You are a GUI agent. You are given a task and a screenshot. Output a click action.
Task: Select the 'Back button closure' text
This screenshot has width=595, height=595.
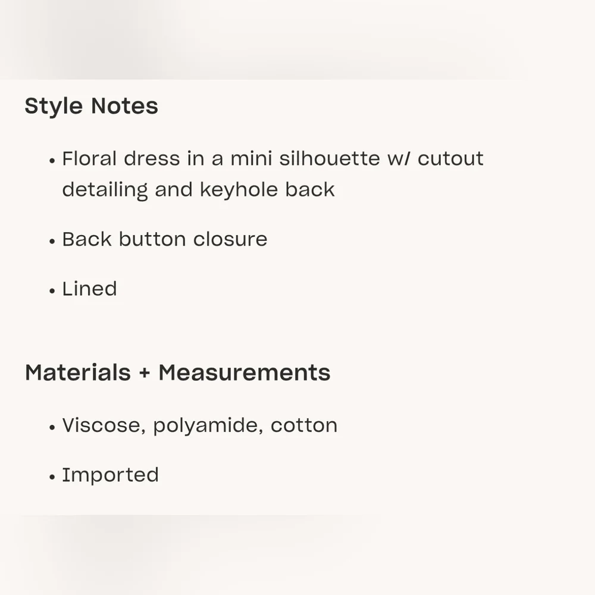pos(165,239)
